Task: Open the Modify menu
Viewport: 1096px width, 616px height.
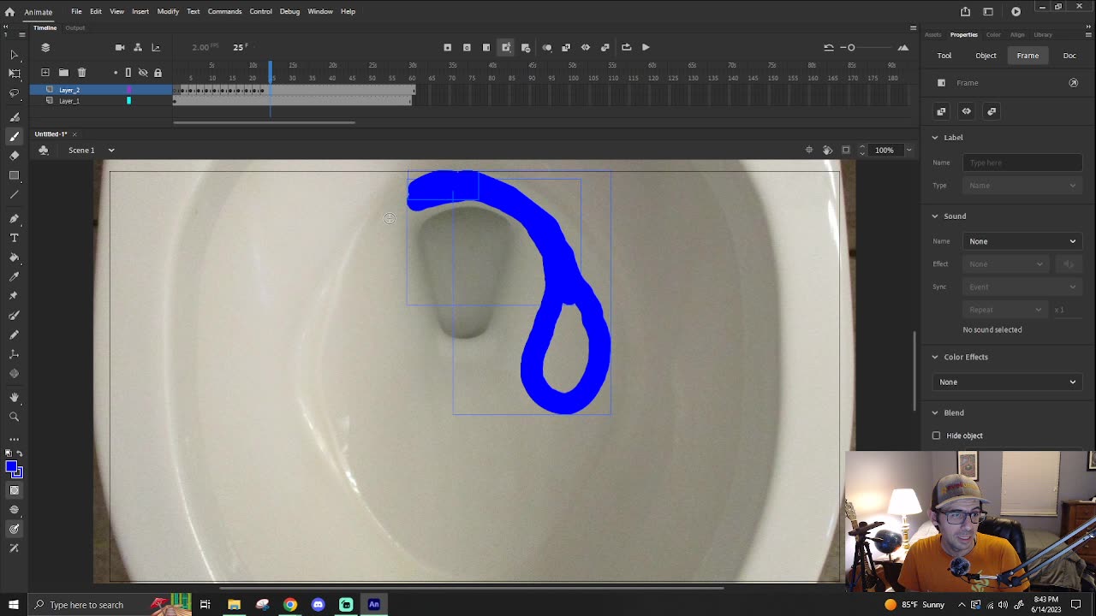Action: 168,11
